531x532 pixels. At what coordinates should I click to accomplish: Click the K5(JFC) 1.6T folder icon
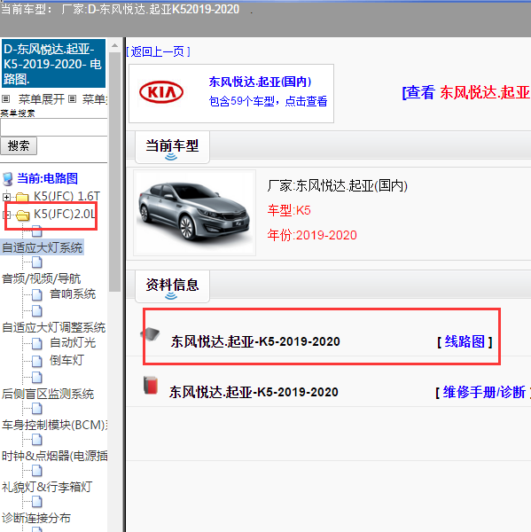(22, 197)
